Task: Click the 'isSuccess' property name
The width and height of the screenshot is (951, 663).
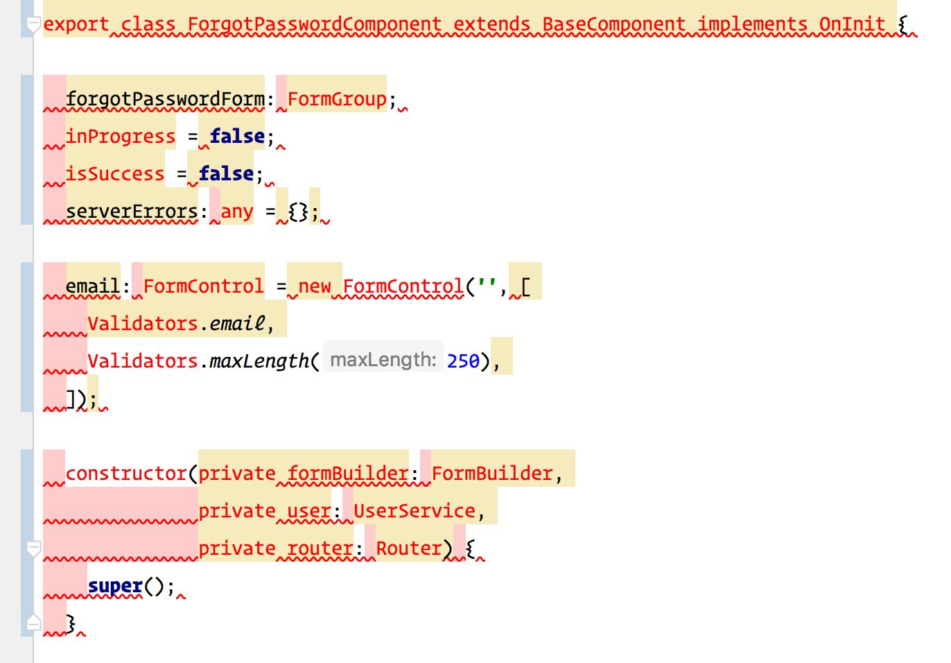Action: 115,174
